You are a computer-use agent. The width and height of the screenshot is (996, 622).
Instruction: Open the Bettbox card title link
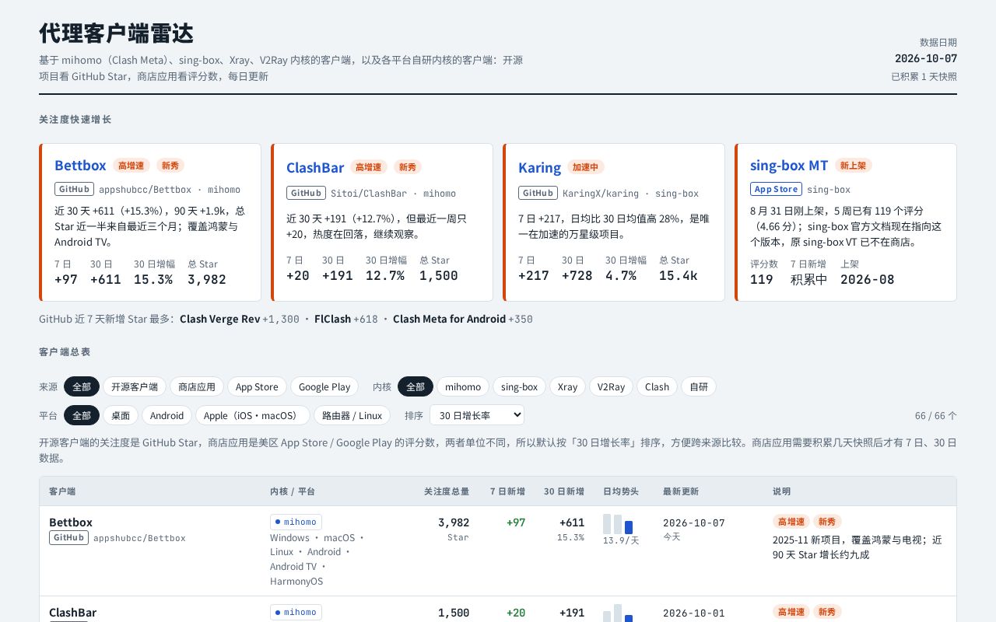click(x=80, y=166)
